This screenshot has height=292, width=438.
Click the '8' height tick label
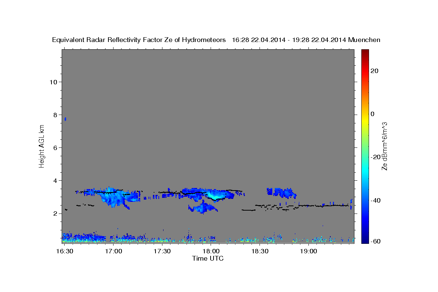tap(55, 115)
